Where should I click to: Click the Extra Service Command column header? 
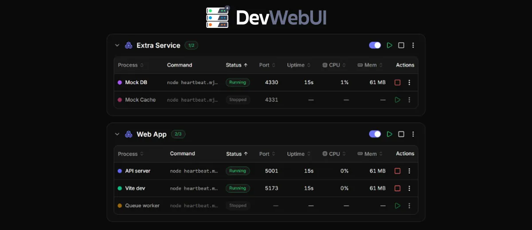(180, 65)
